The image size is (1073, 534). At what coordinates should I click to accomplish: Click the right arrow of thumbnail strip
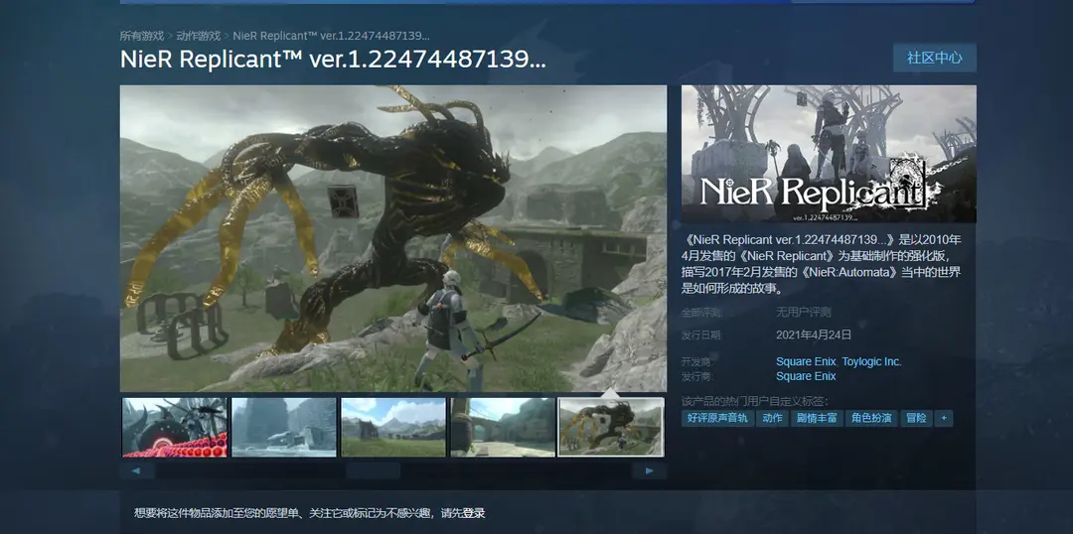coord(649,470)
